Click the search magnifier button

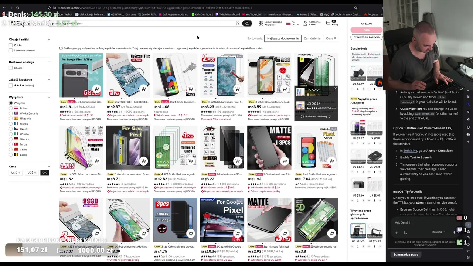click(247, 23)
